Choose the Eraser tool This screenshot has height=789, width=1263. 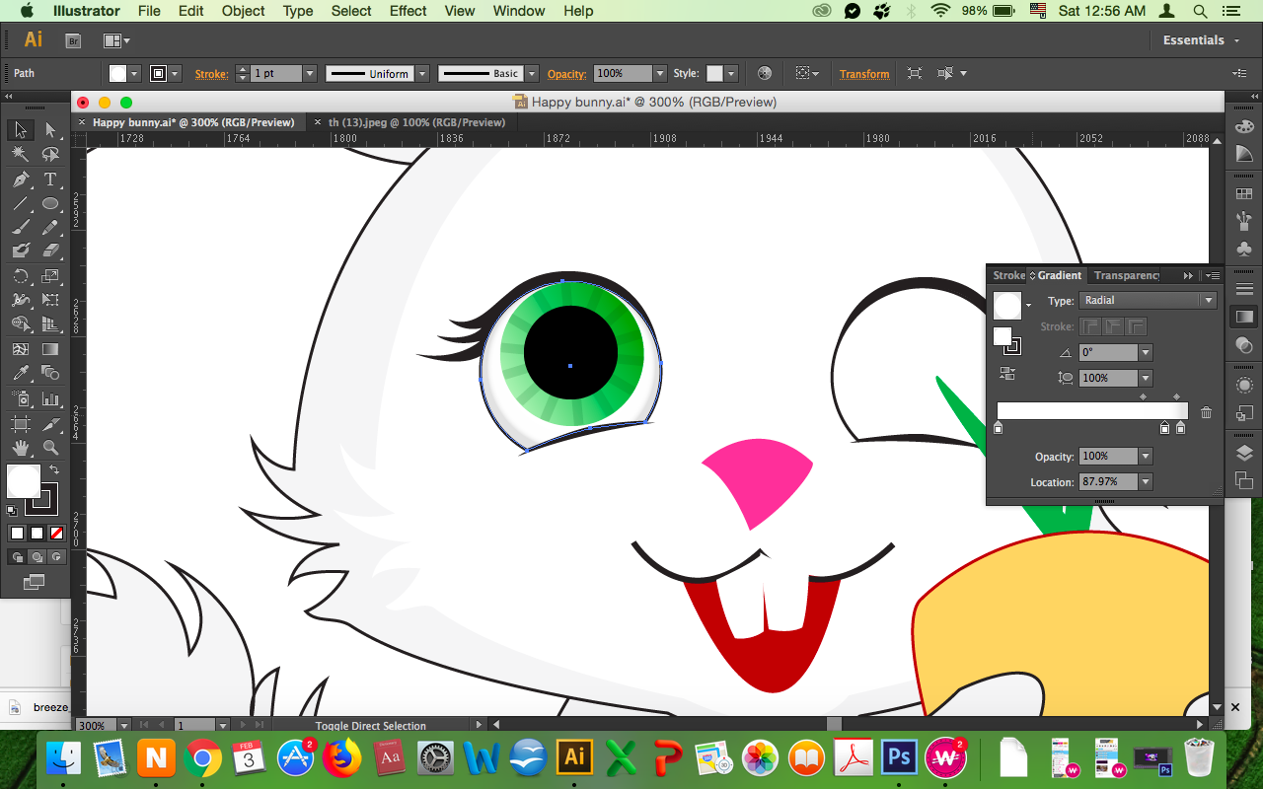click(x=50, y=251)
